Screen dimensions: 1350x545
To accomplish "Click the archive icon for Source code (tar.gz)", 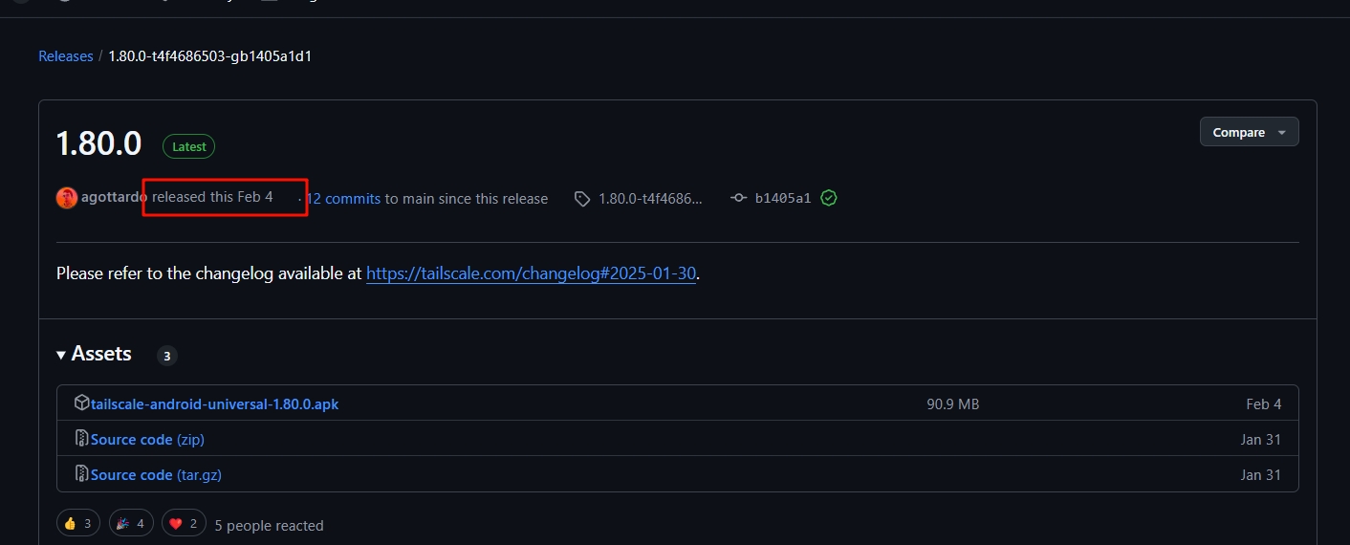I will (82, 474).
